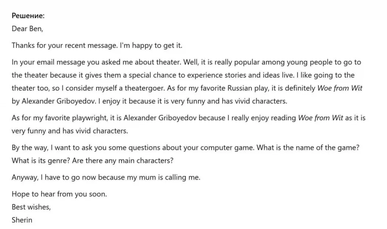Click the line starting 'In your email message'
The height and width of the screenshot is (229, 387).
pyautogui.click(x=186, y=62)
